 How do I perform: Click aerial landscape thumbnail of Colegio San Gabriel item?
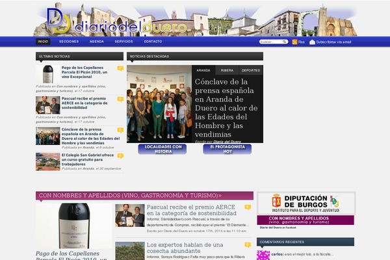click(x=48, y=162)
